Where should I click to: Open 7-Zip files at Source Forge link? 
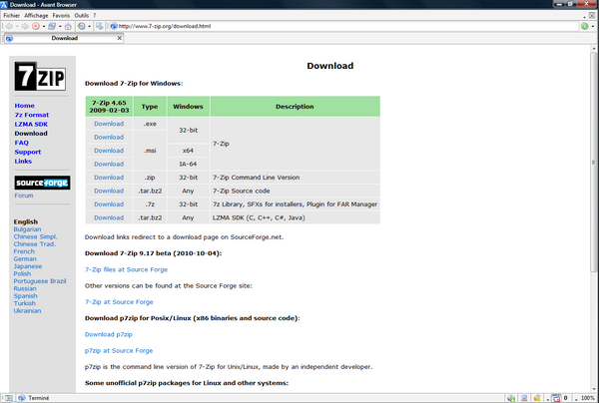click(x=126, y=269)
